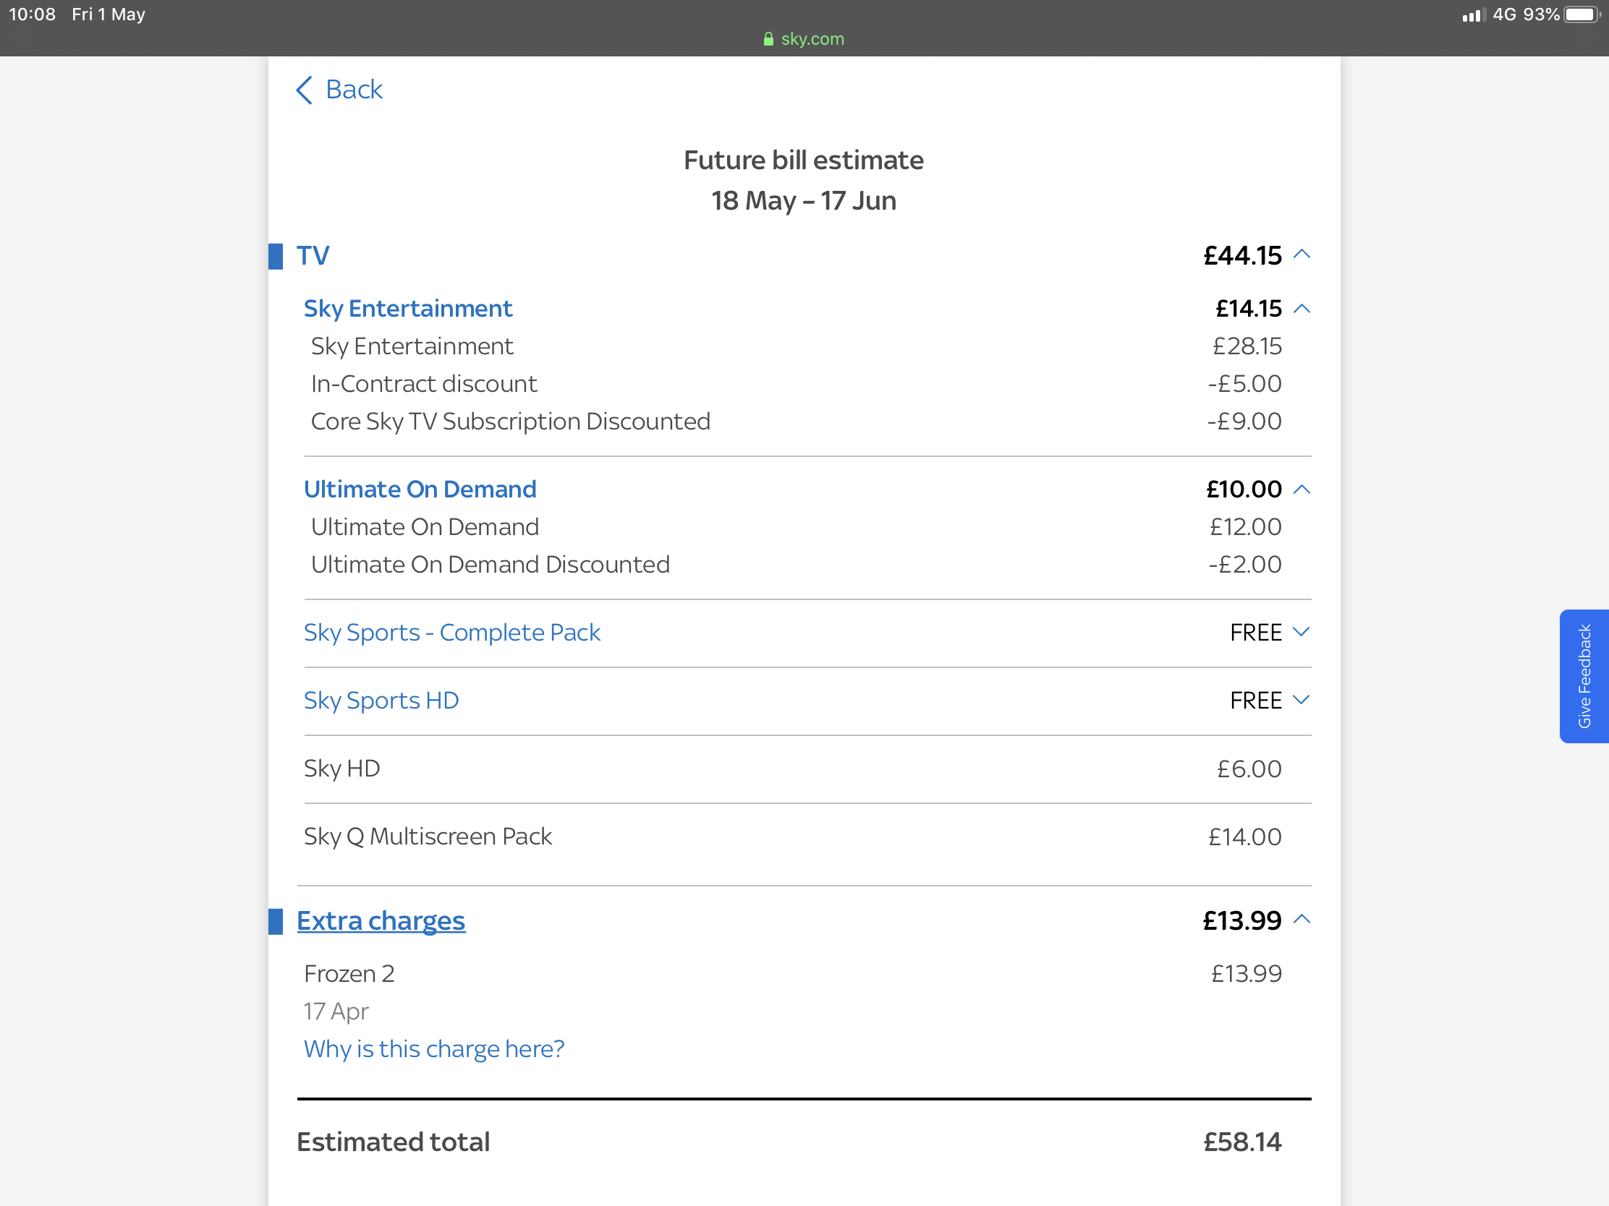The image size is (1609, 1206).
Task: Select the Sky Entertainment heading
Action: pos(407,309)
